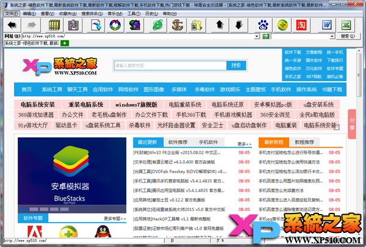Launch the Excel icon in toolbar
This screenshot has height=247, width=366.
pyautogui.click(x=346, y=25)
